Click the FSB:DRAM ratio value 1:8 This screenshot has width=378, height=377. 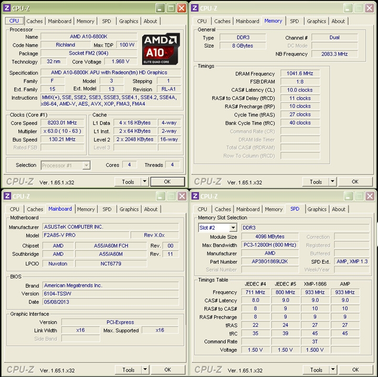point(300,82)
